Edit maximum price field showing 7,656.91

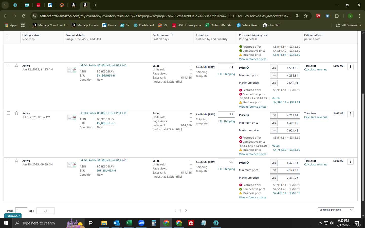289,83
